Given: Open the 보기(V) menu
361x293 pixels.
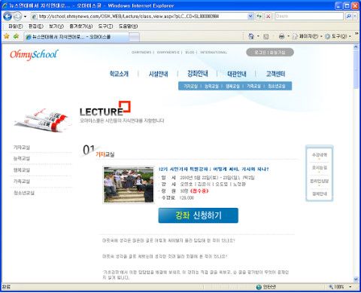Looking at the screenshot, I should 56,26.
